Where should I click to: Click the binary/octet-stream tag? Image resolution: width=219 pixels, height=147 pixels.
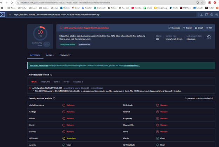click(67, 44)
